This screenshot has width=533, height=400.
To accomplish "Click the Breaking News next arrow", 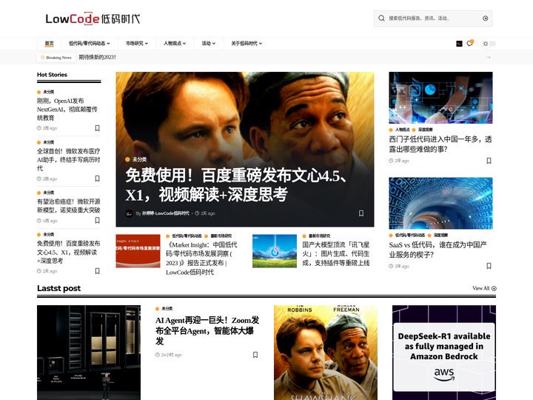I will (x=489, y=57).
